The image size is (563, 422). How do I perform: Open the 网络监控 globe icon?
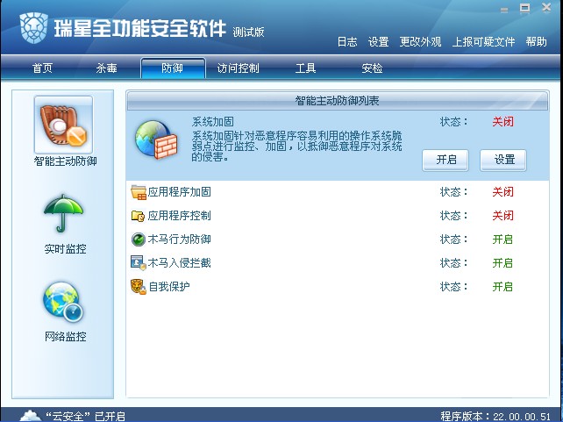click(63, 302)
